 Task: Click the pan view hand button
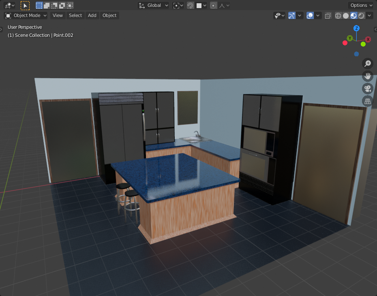click(x=368, y=76)
